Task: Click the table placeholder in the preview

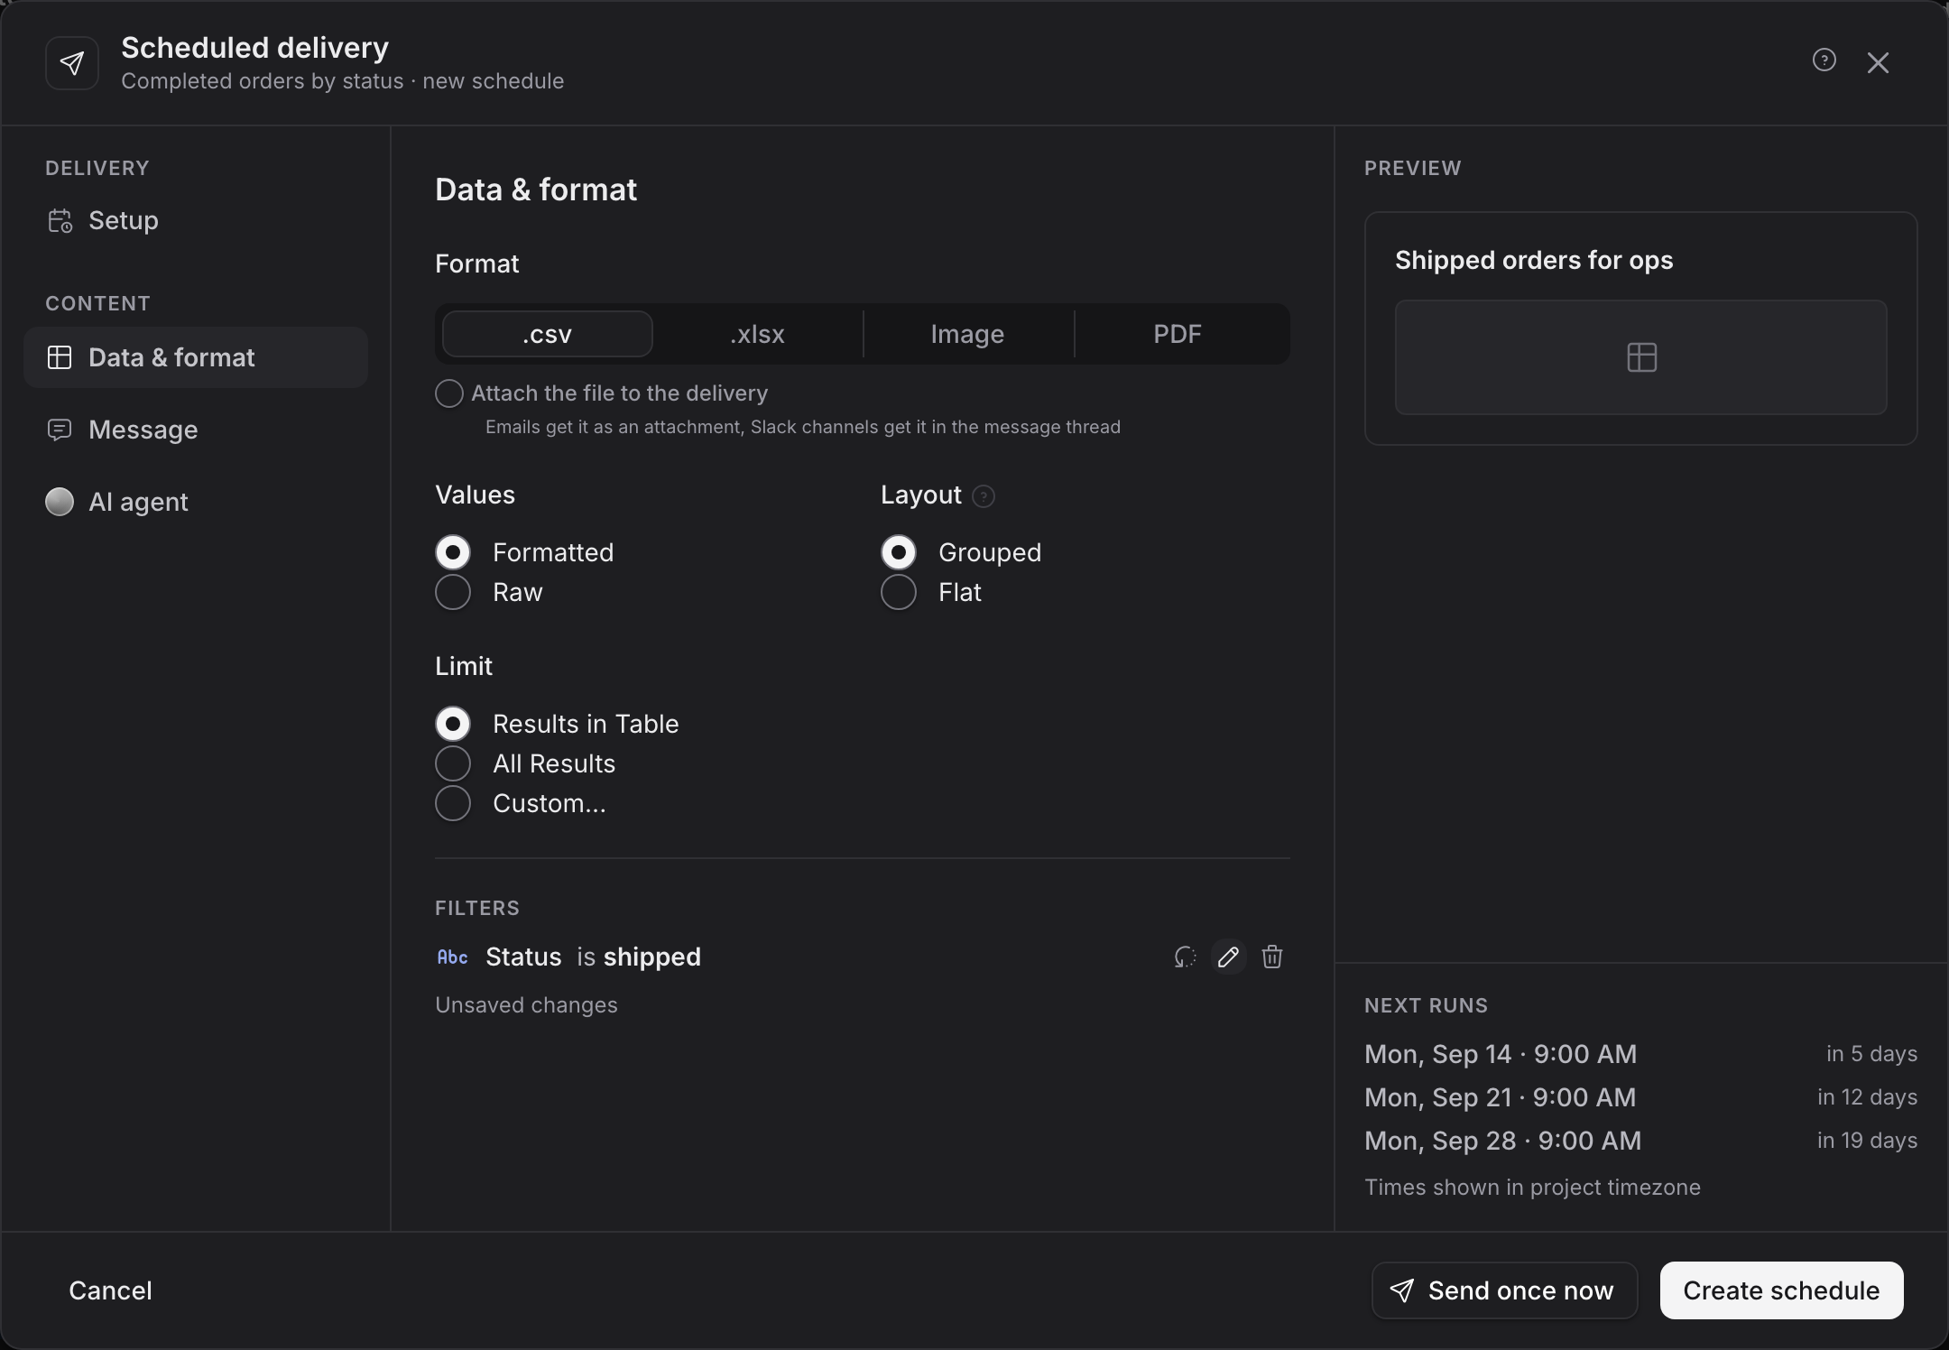Action: pyautogui.click(x=1641, y=357)
